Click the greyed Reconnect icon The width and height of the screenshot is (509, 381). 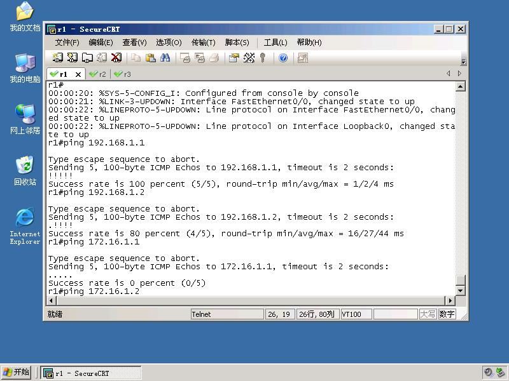click(x=102, y=58)
